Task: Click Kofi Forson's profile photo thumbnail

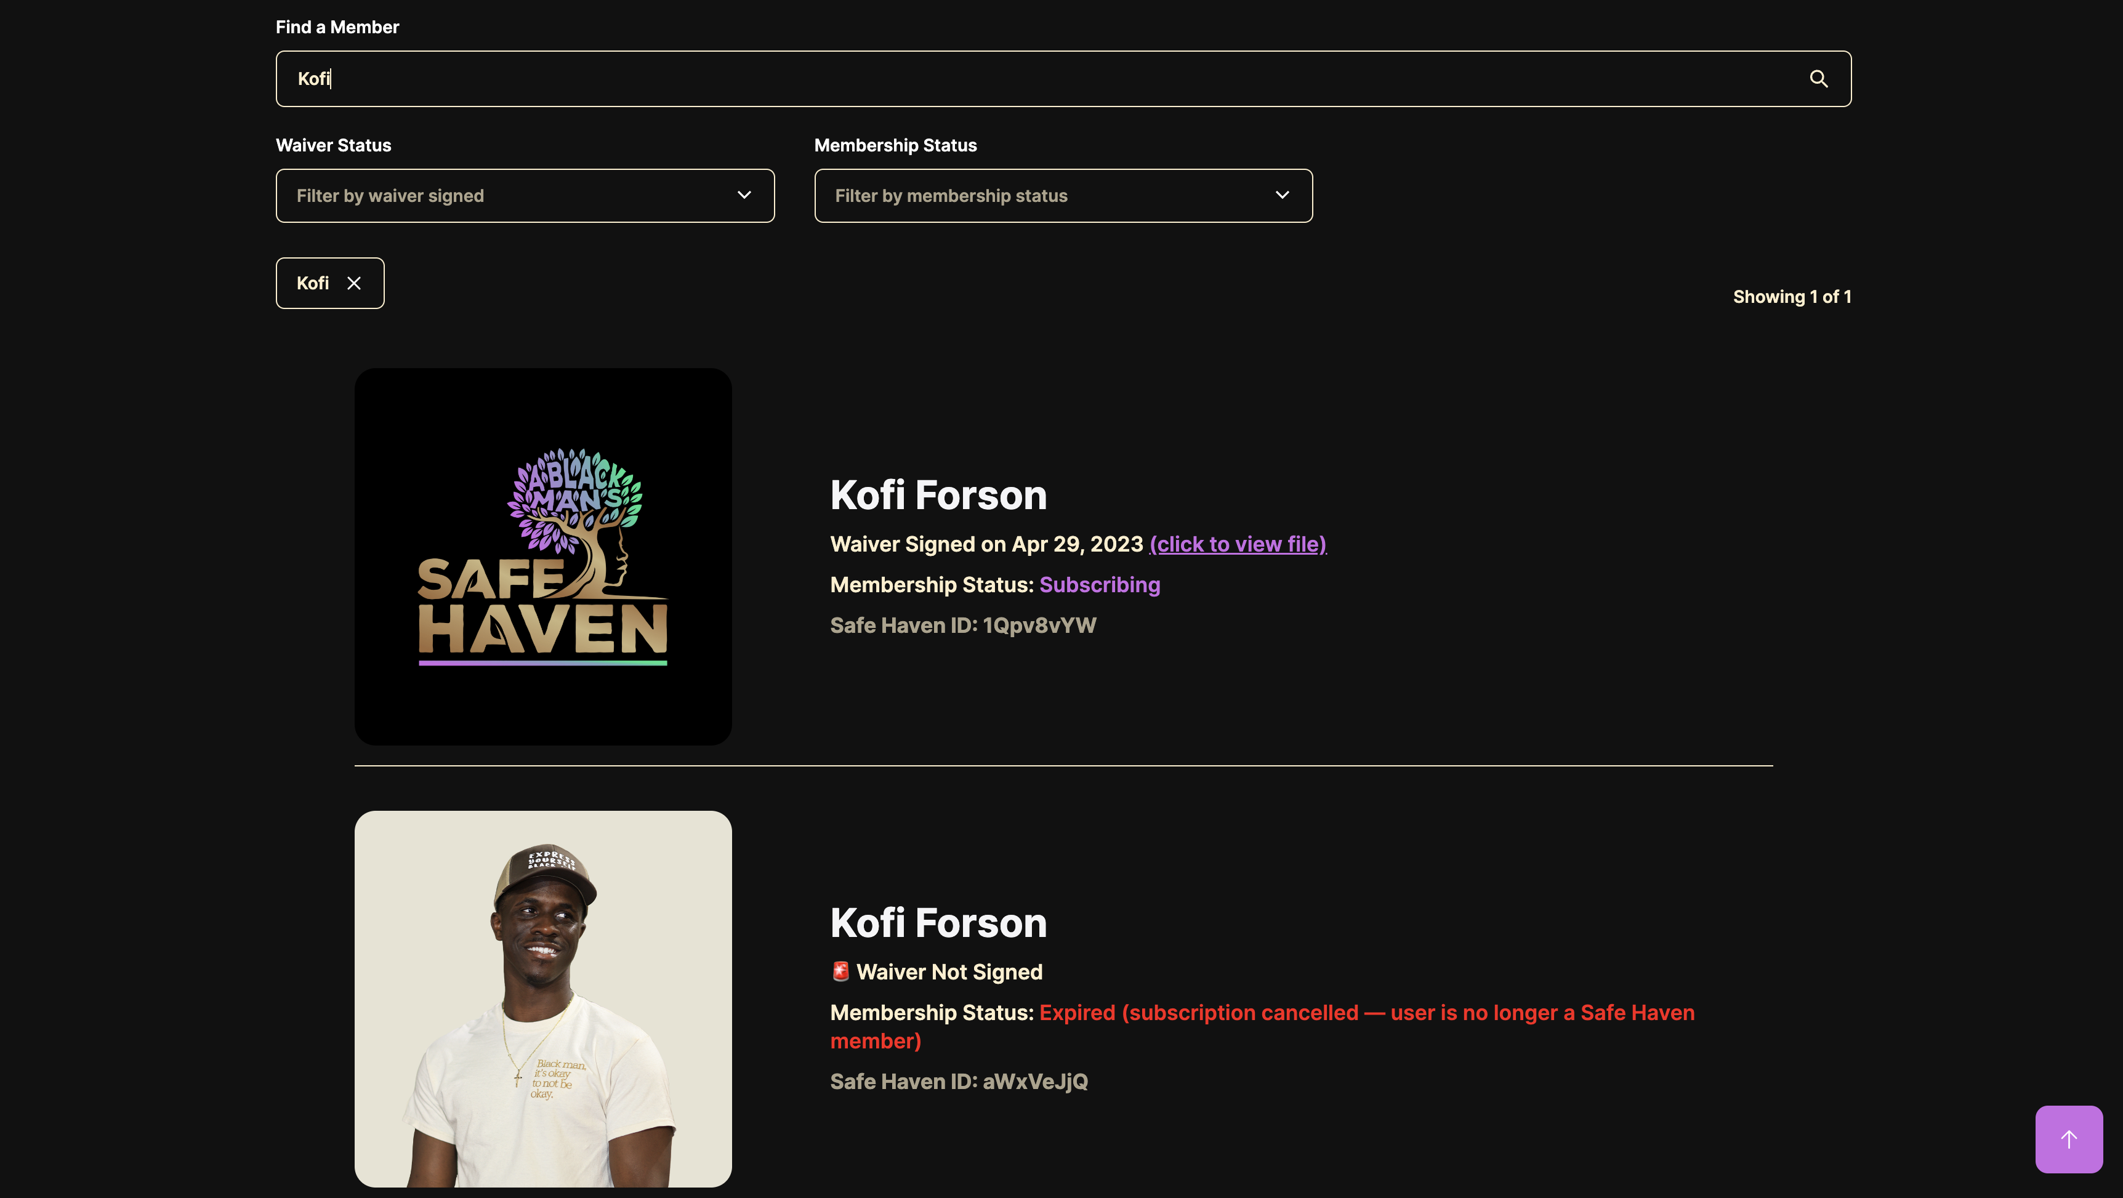Action: coord(543,999)
